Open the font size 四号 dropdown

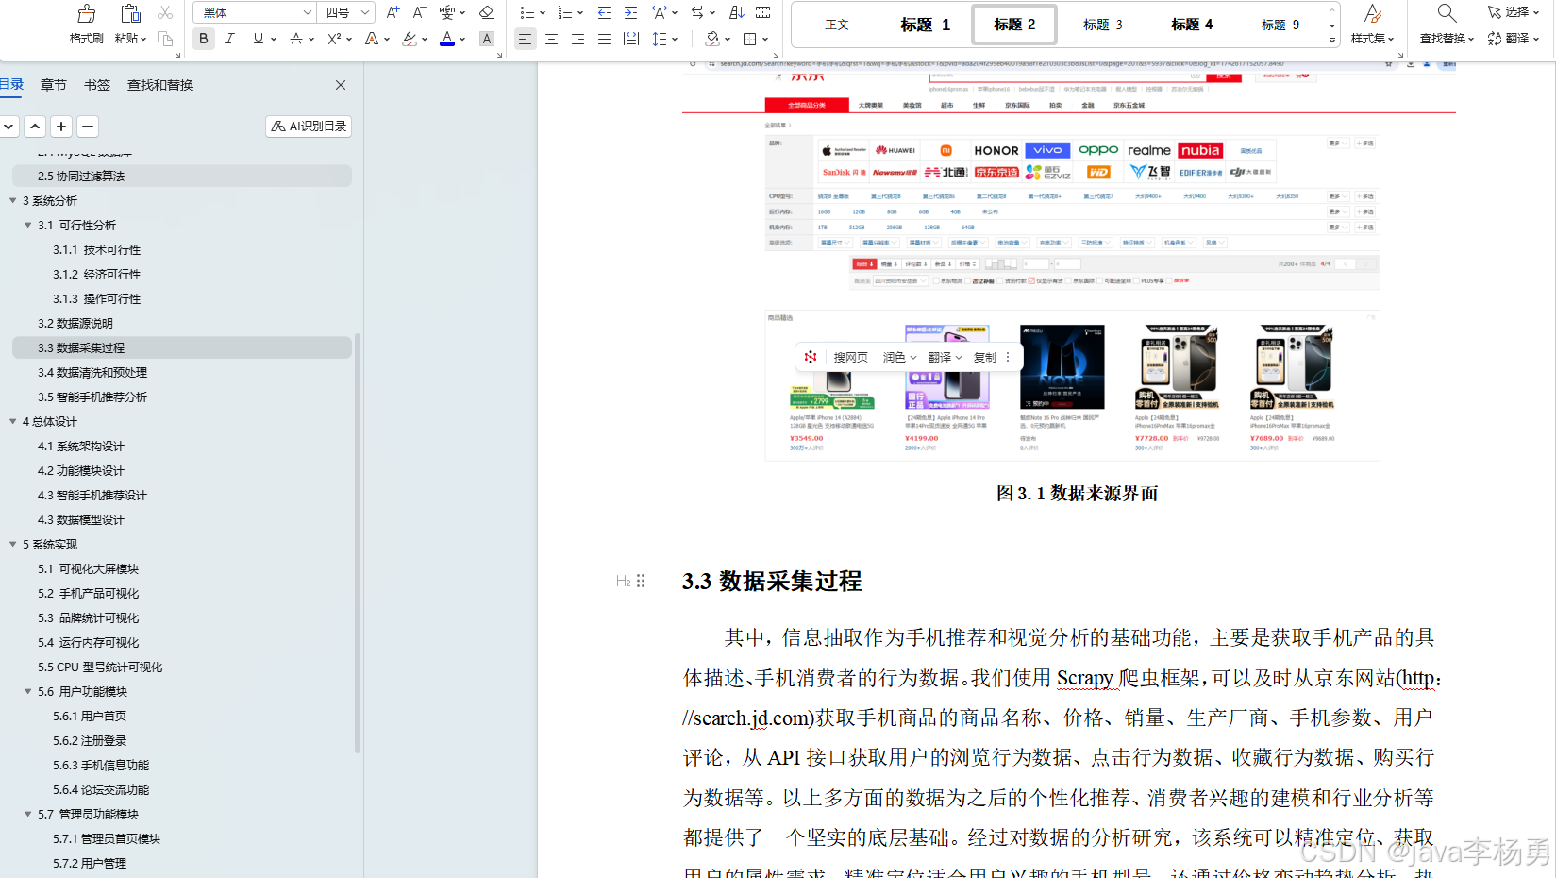pyautogui.click(x=366, y=12)
